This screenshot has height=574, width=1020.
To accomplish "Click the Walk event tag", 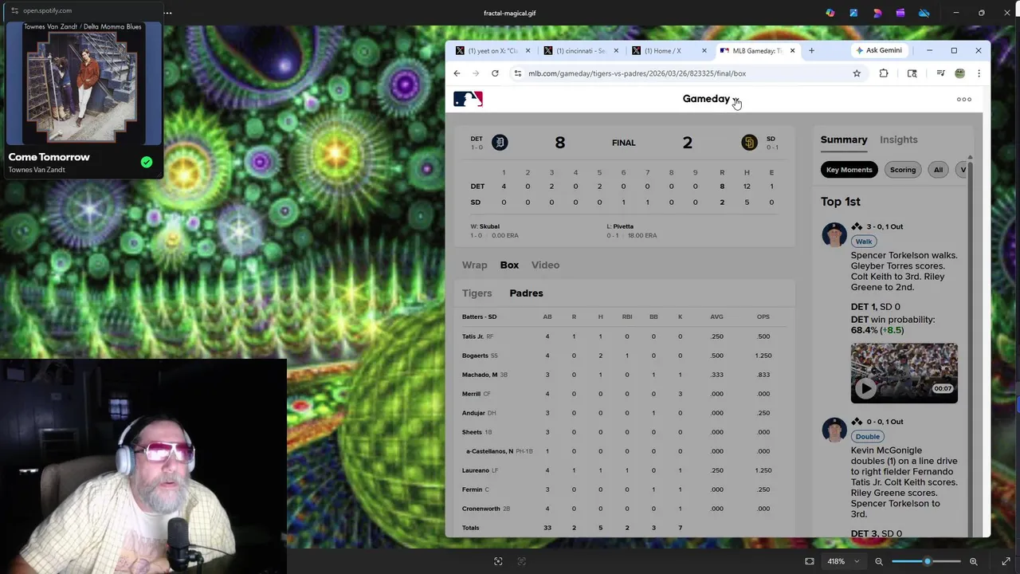I will [x=864, y=241].
